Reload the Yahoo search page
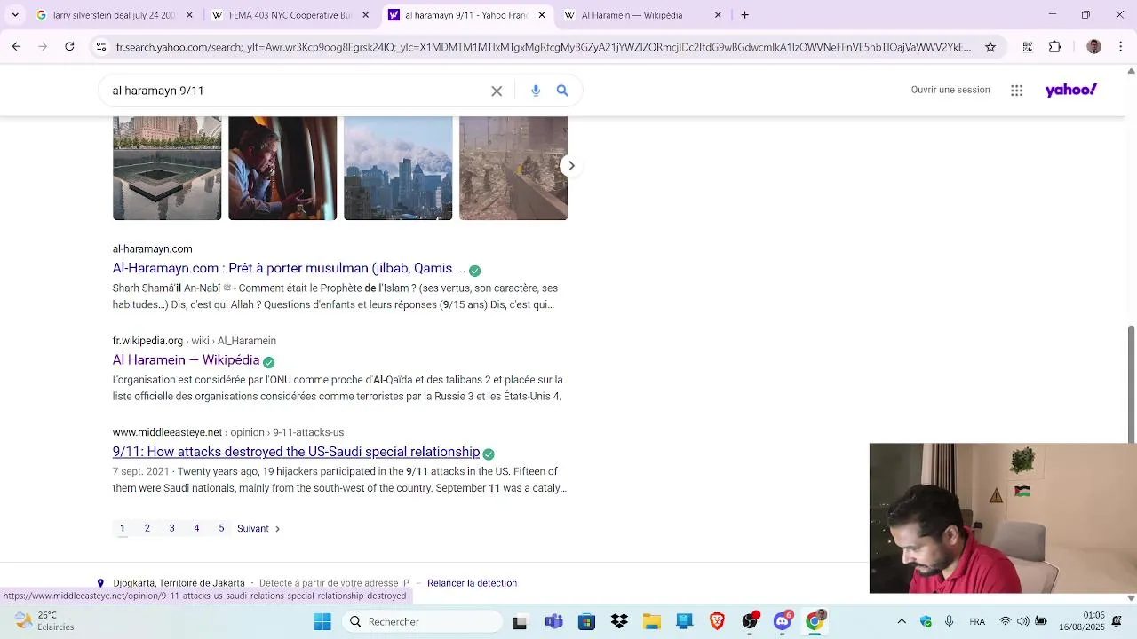Image resolution: width=1137 pixels, height=639 pixels. tap(69, 47)
